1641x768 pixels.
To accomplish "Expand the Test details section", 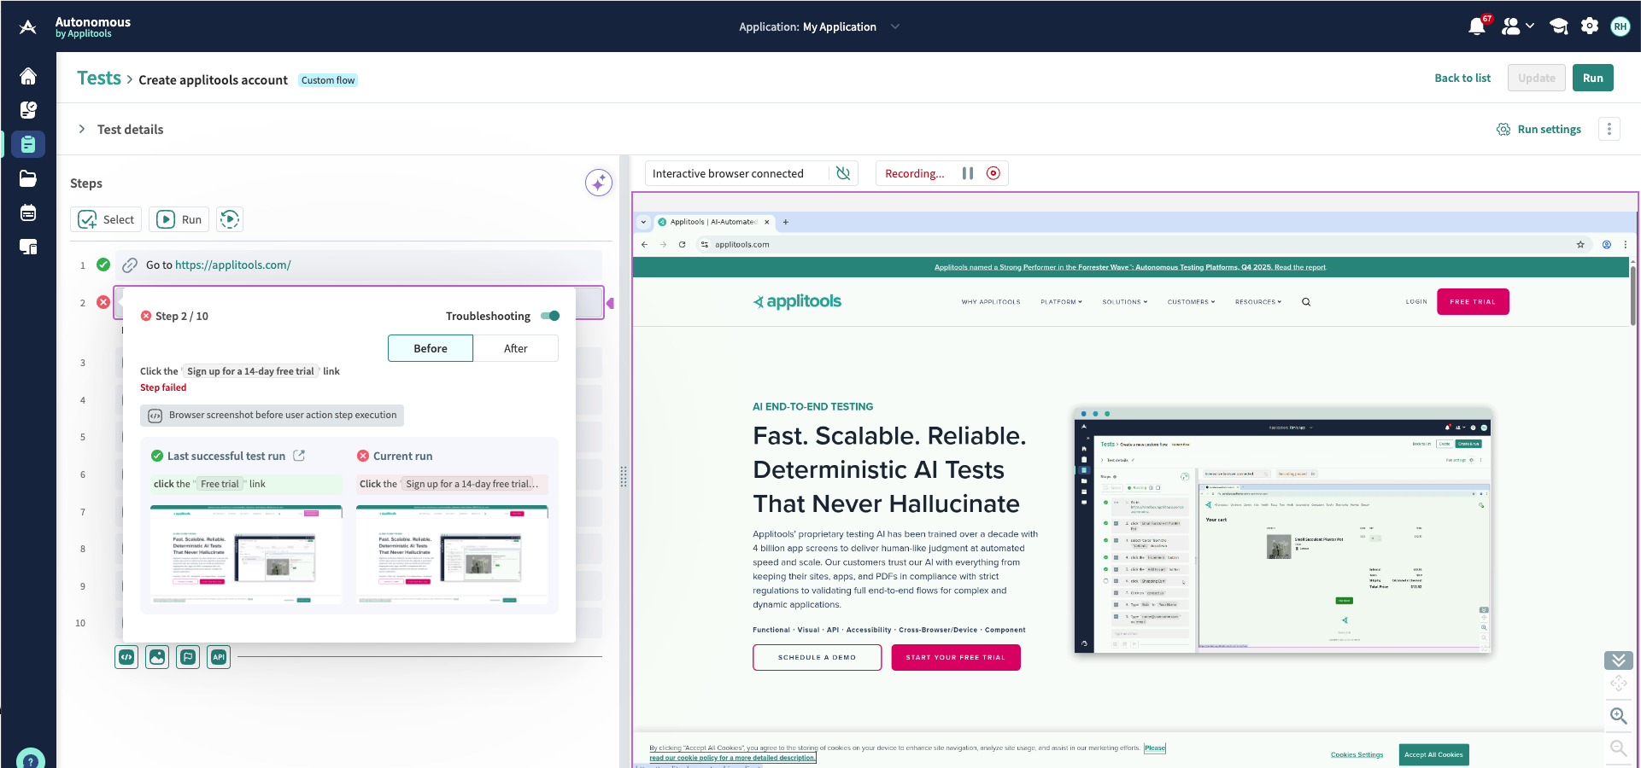I will point(82,129).
